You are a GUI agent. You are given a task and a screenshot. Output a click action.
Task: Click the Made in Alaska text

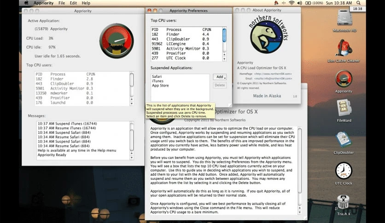click(x=267, y=96)
